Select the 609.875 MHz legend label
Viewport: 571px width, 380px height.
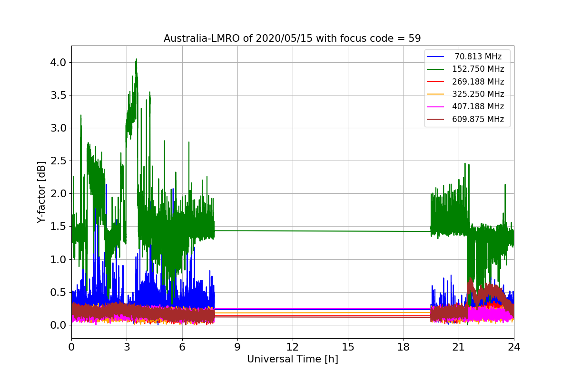click(478, 119)
